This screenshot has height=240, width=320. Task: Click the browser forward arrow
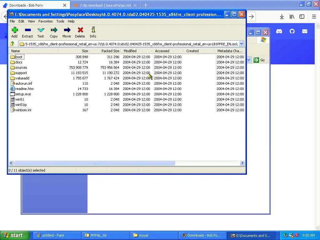pos(252,17)
